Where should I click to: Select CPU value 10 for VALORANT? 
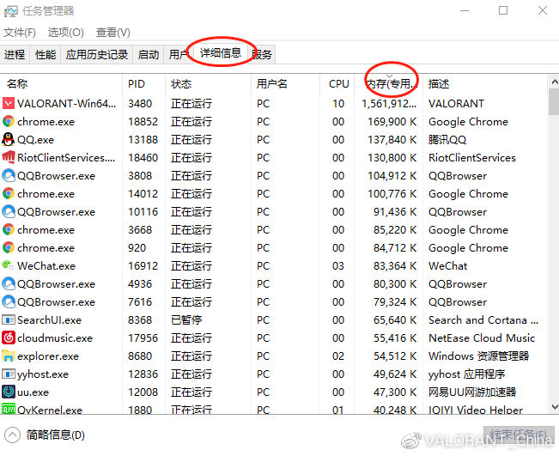tap(338, 103)
